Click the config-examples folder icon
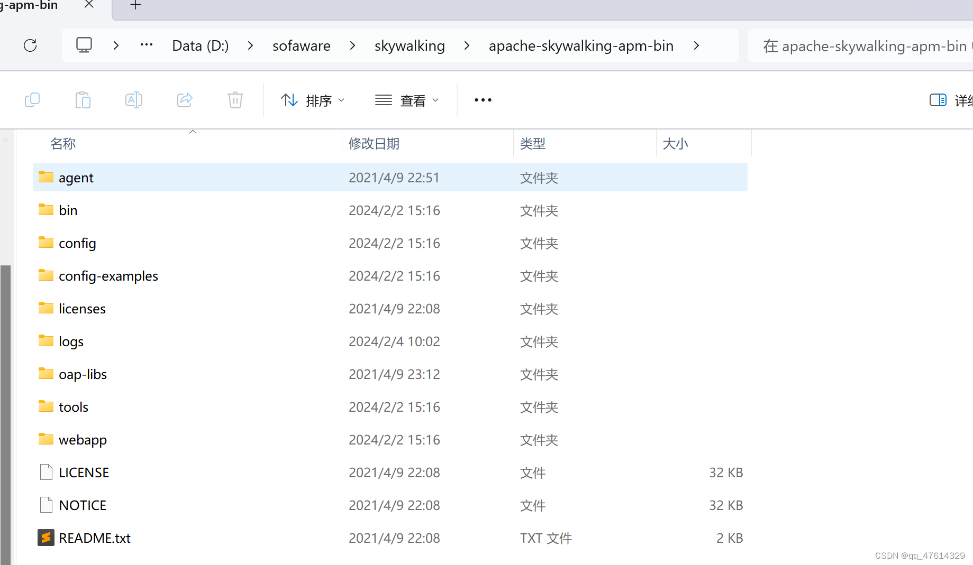973x565 pixels. [46, 275]
